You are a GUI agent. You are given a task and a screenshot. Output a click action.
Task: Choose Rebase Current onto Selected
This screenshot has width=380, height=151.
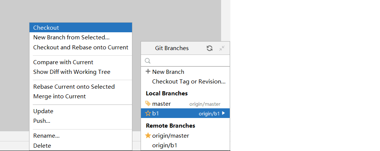(74, 86)
